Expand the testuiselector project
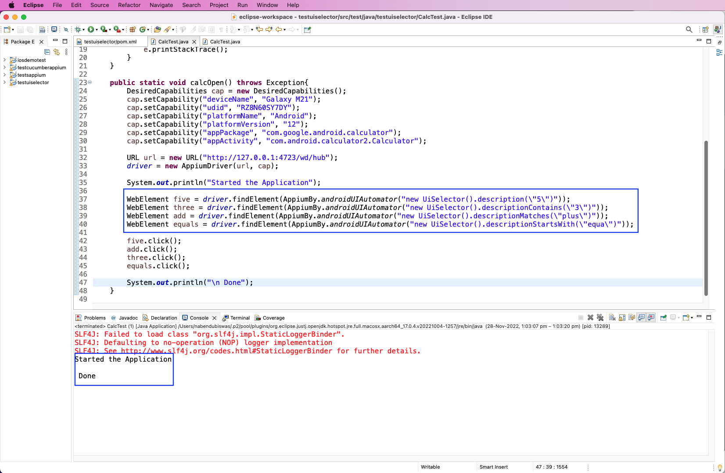The width and height of the screenshot is (725, 473). [4, 82]
